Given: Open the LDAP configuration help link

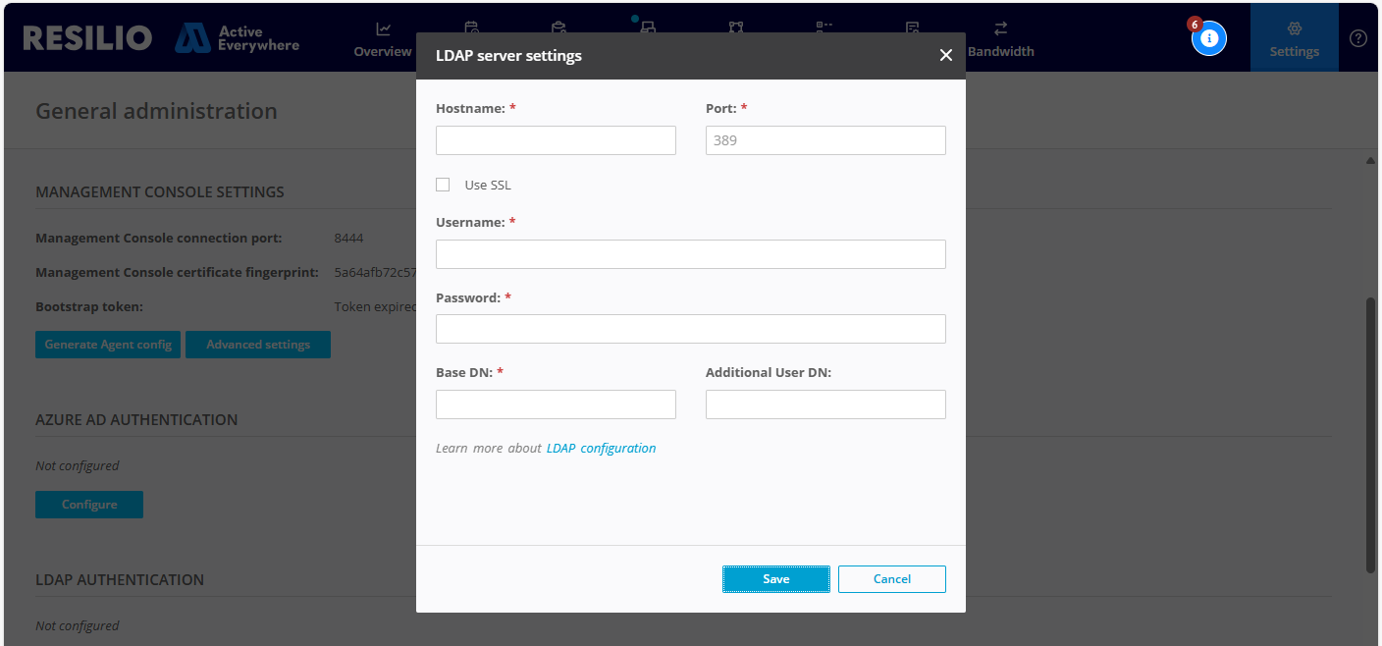Looking at the screenshot, I should 601,448.
